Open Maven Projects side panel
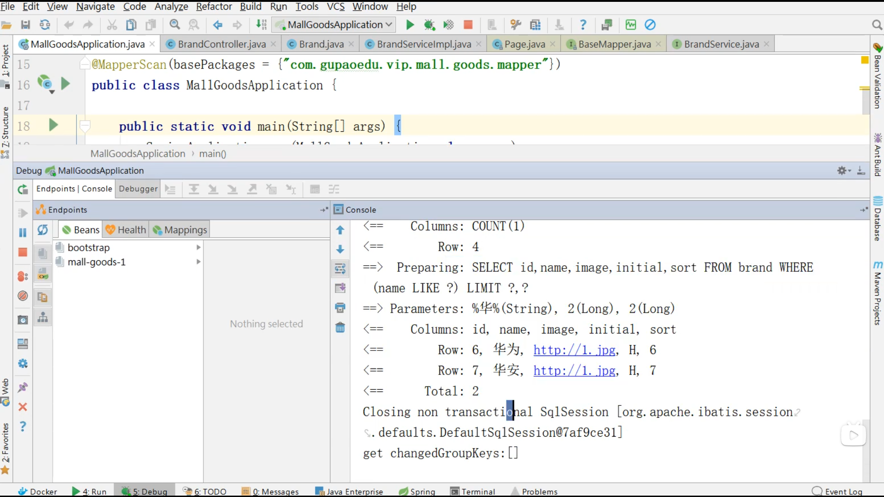Screen dimensions: 884x497 (878, 293)
